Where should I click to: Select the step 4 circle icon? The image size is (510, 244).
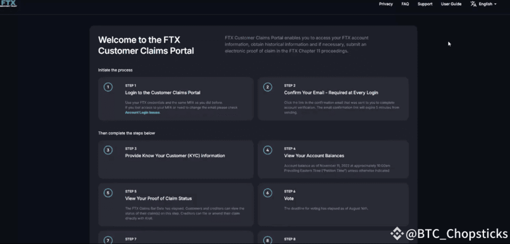(267, 150)
